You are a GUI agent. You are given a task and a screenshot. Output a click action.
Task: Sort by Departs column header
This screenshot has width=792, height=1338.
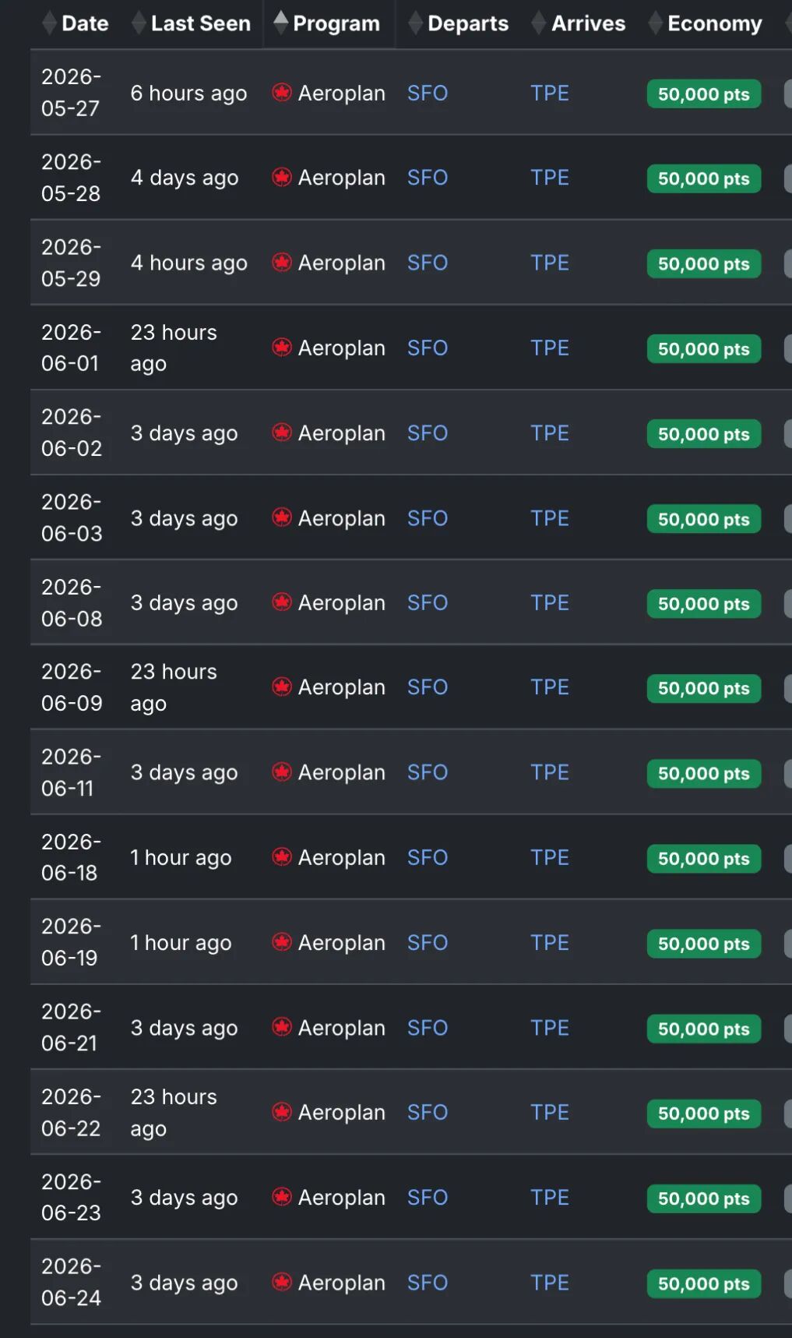[x=467, y=23]
